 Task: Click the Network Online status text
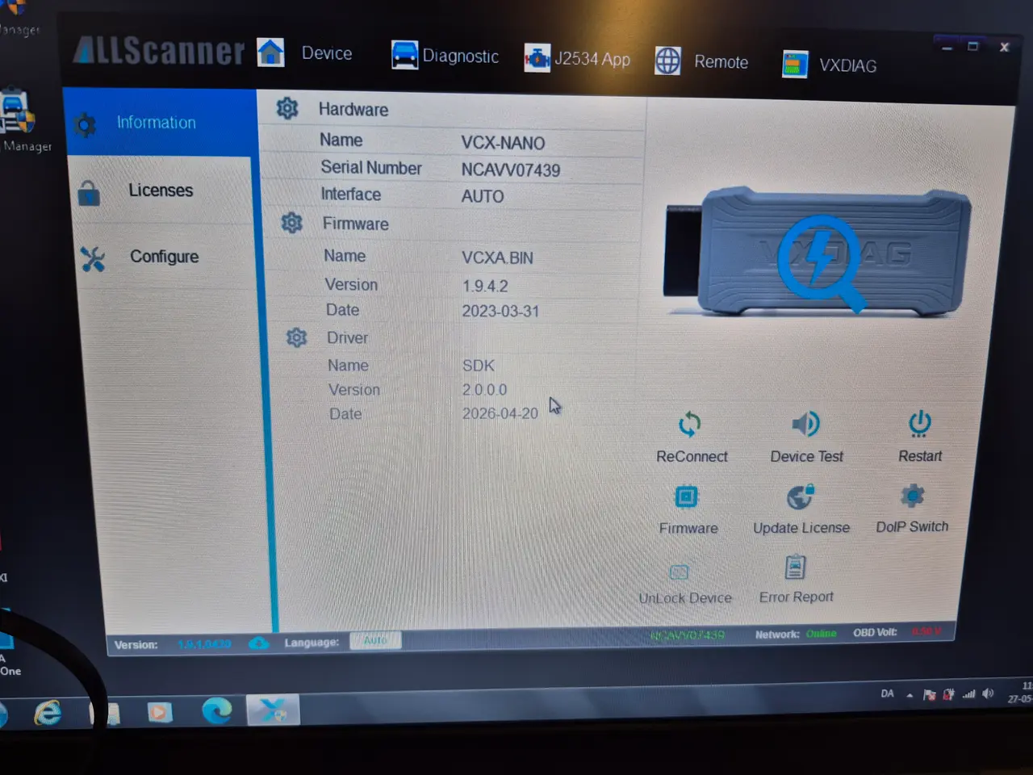[x=822, y=634]
